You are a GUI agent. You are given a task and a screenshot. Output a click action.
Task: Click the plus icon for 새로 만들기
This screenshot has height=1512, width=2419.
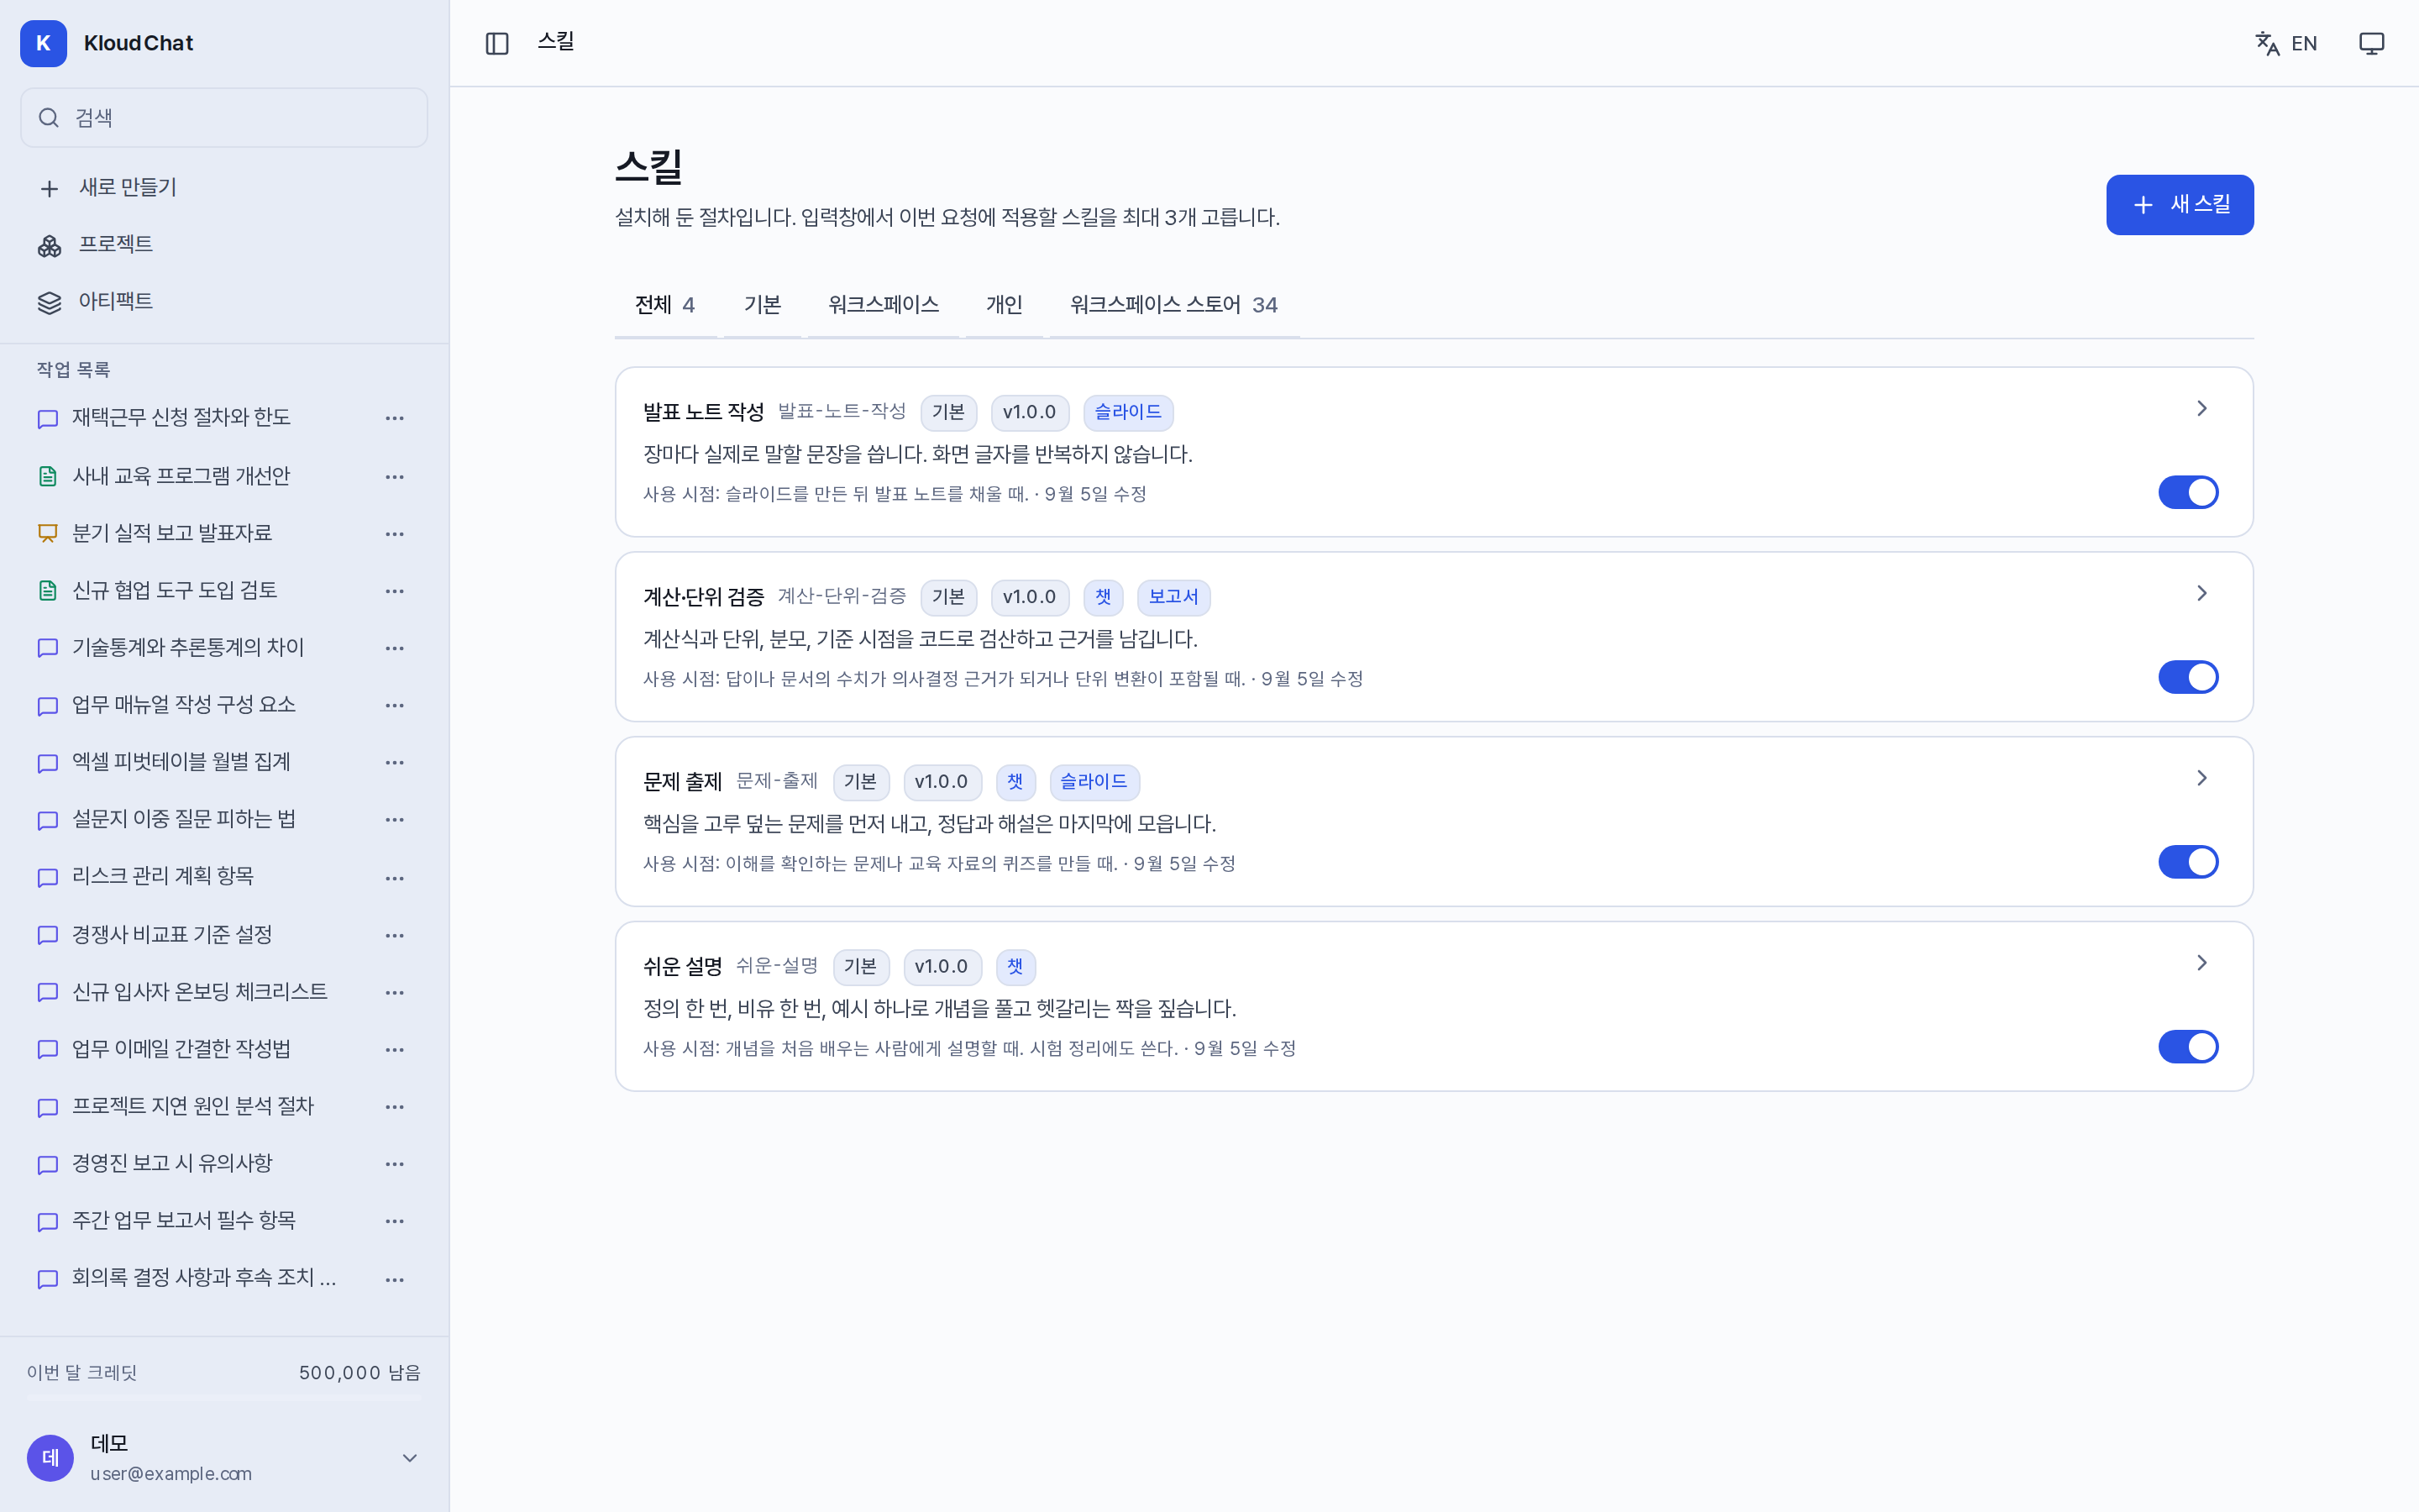49,188
